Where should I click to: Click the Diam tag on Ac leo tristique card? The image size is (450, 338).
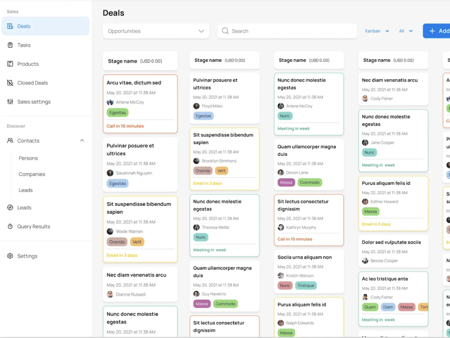pos(388,307)
